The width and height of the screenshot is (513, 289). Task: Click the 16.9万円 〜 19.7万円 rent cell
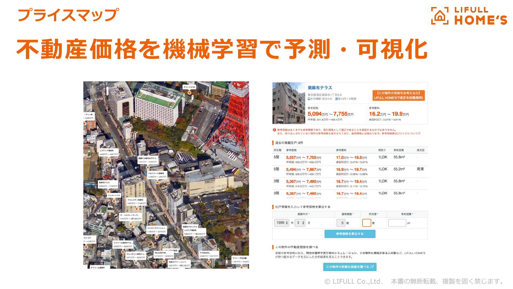click(351, 170)
